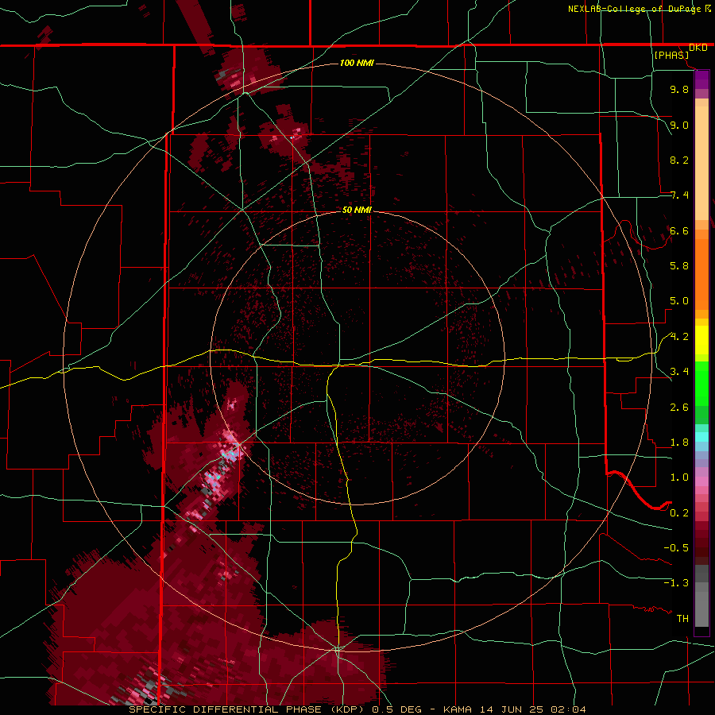715x715 pixels.
Task: Click the 1.0 legend value
Action: 679,477
